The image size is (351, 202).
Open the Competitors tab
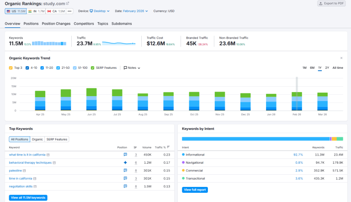click(84, 23)
